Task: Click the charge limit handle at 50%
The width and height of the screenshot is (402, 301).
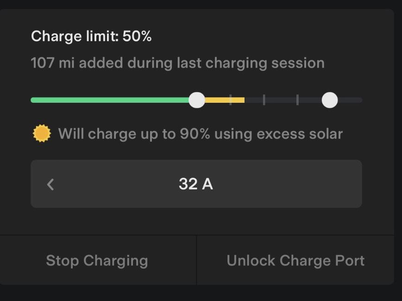Action: point(197,100)
